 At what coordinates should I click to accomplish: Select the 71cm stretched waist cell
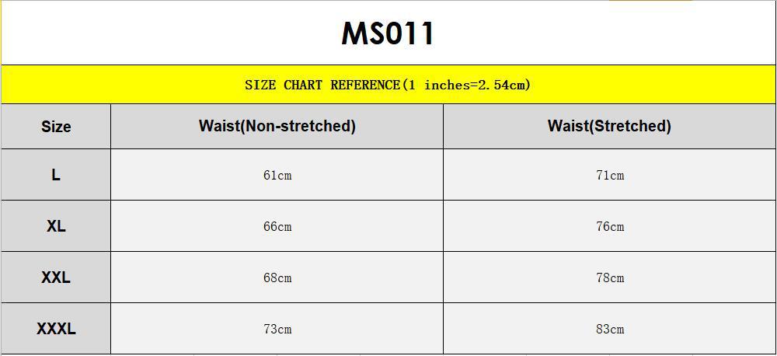(610, 176)
